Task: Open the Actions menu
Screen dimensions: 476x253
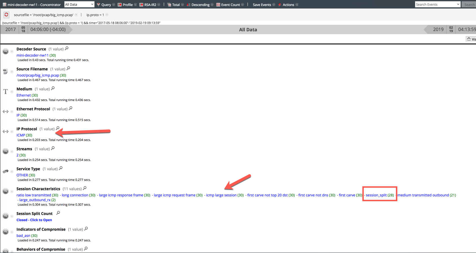Action: (x=288, y=5)
